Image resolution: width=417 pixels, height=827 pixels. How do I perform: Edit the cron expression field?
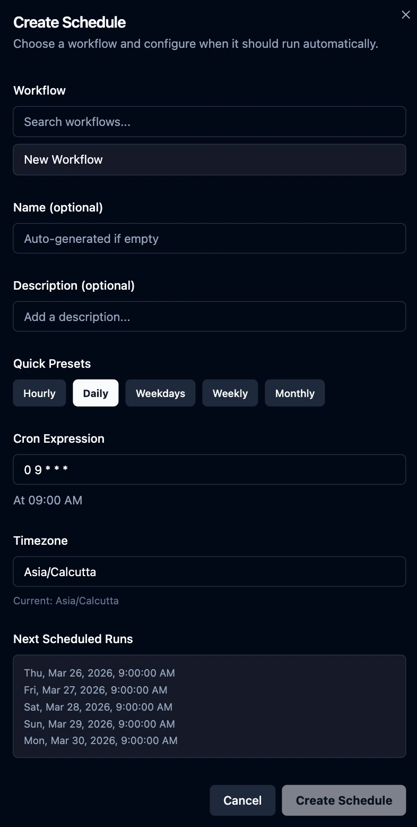click(x=209, y=469)
